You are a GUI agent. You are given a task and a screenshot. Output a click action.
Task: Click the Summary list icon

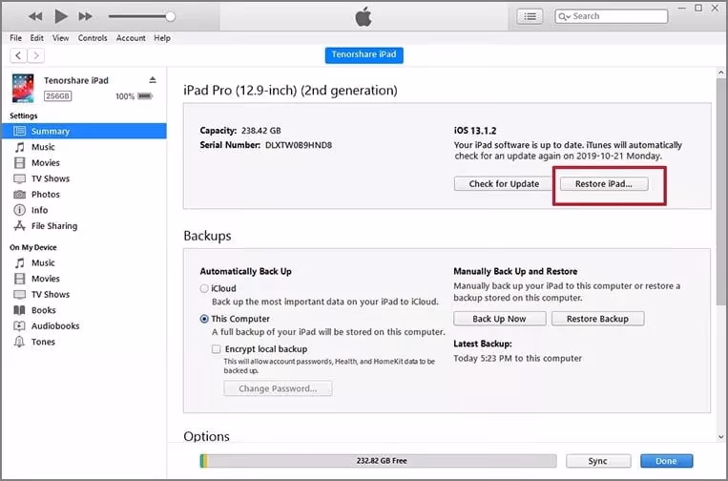(x=19, y=131)
